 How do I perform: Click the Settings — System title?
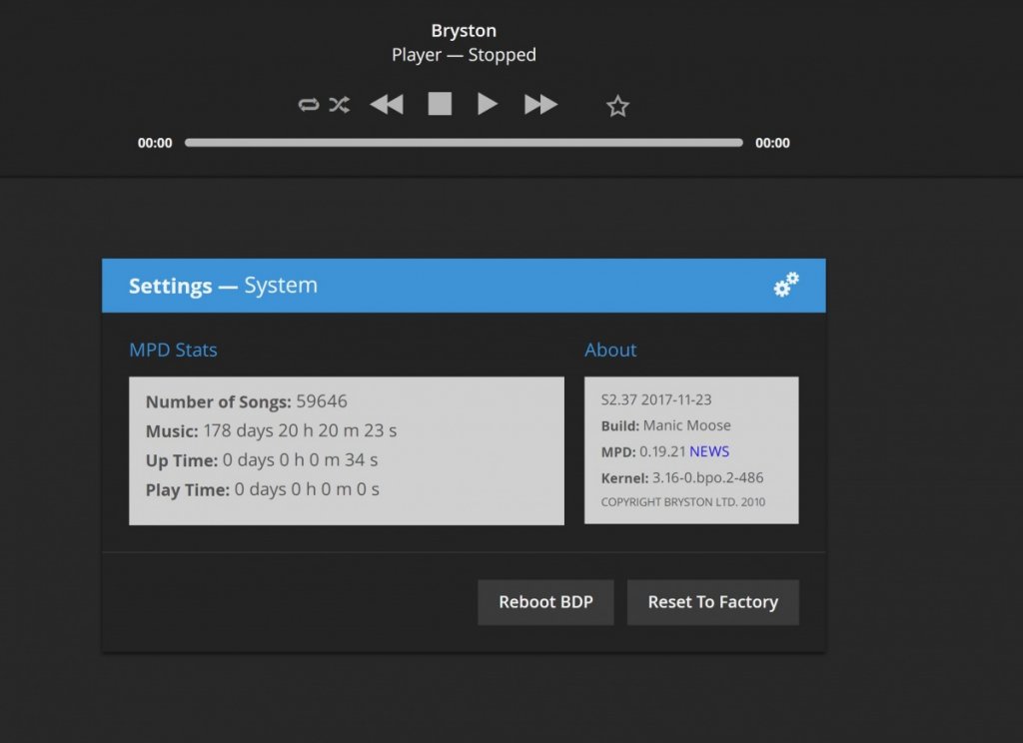[223, 286]
